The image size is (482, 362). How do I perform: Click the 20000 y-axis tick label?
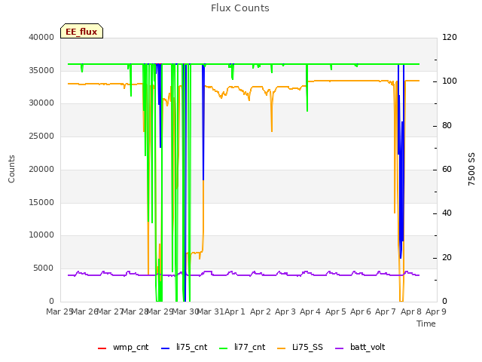[x=41, y=169]
